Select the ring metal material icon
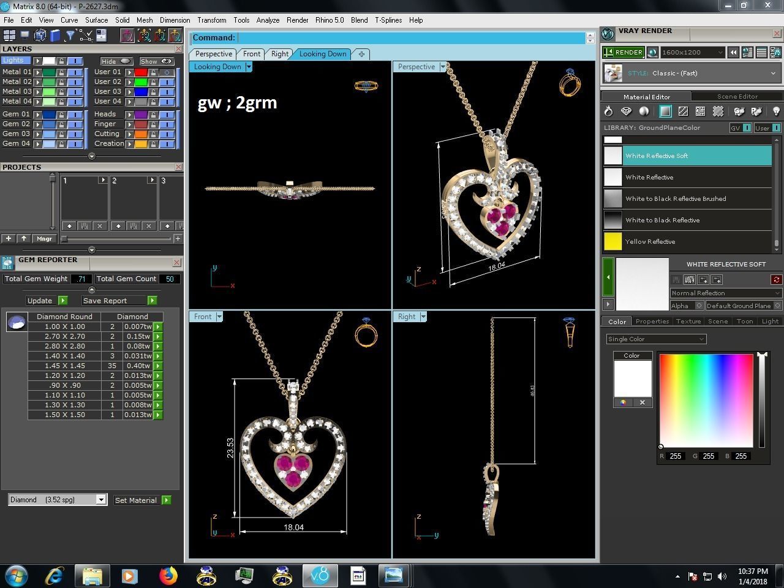 (x=608, y=111)
